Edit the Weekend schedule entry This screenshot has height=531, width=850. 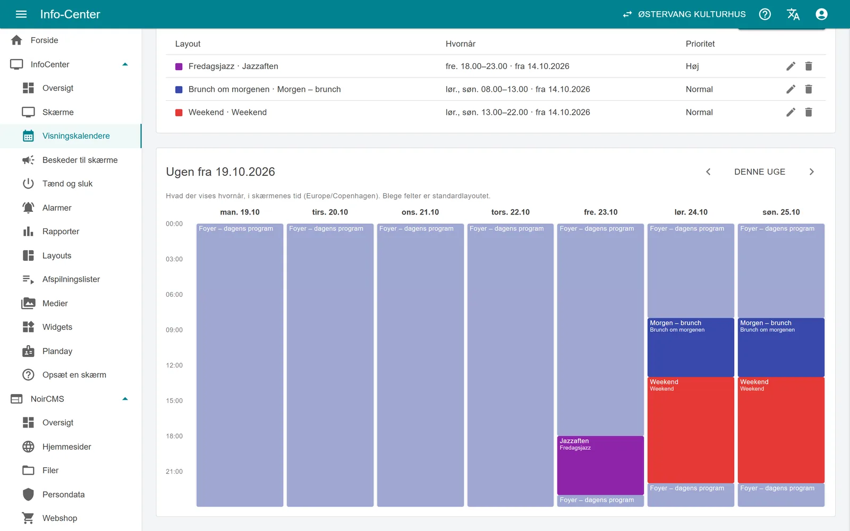[x=791, y=112]
